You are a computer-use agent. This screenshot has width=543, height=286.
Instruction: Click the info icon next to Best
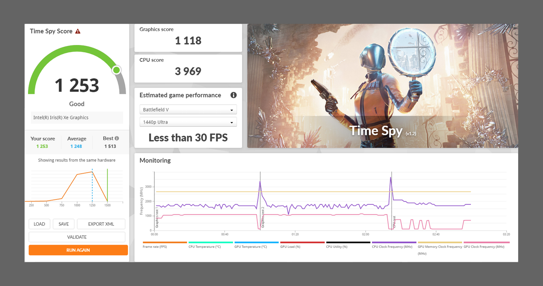(117, 138)
